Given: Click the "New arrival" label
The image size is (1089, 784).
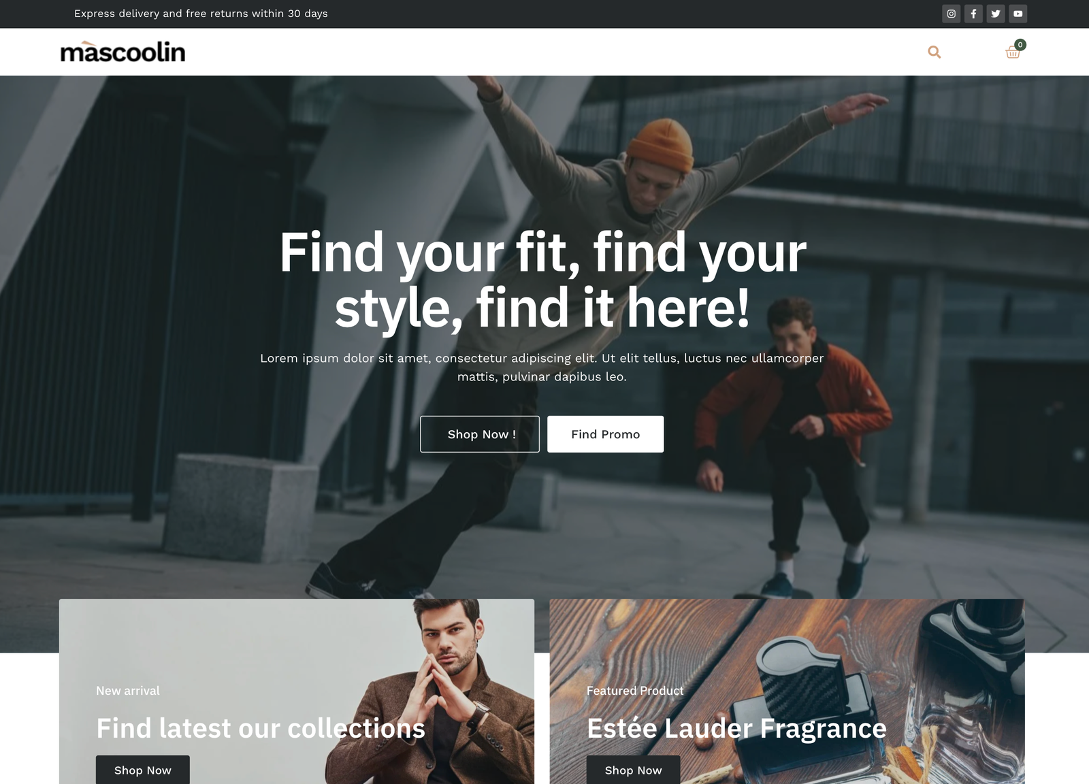Looking at the screenshot, I should coord(128,691).
